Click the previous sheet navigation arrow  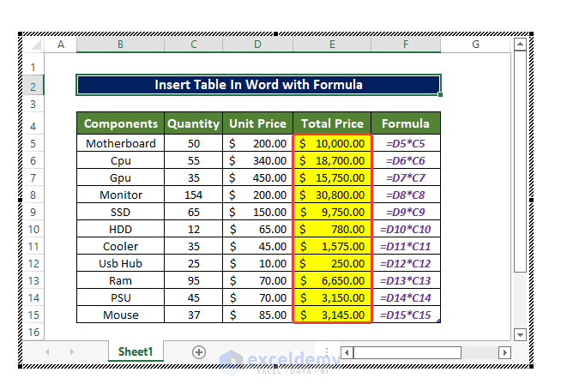tap(47, 351)
